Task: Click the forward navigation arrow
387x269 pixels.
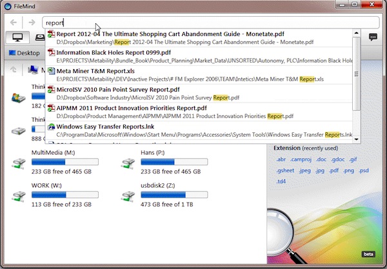Action: click(32, 23)
